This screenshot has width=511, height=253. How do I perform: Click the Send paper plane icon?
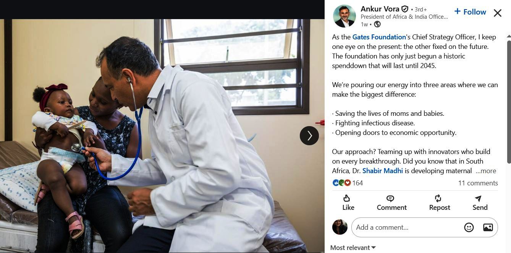click(478, 198)
